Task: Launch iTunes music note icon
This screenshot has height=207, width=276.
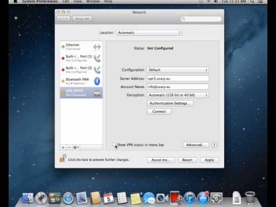Action: 190,198
